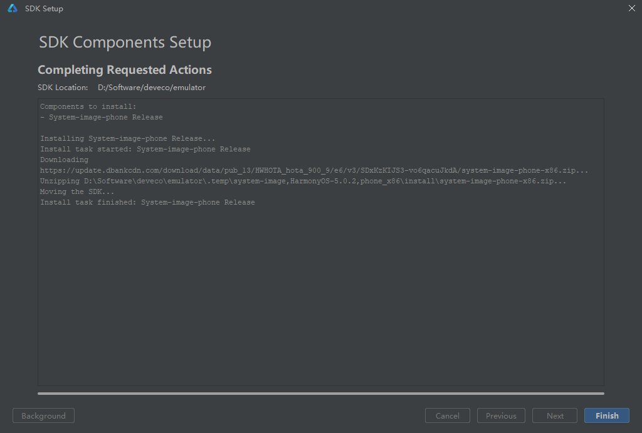This screenshot has width=642, height=433.
Task: Click the 'Components to install:' log line
Action: pos(88,106)
